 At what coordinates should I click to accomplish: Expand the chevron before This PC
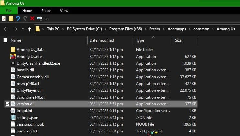(x=43, y=29)
